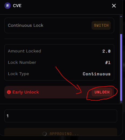
Task: Click the scrollbar up arrow
Action: pos(121,16)
